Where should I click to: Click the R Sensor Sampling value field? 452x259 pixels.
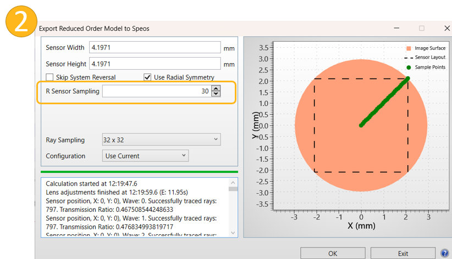click(x=157, y=91)
